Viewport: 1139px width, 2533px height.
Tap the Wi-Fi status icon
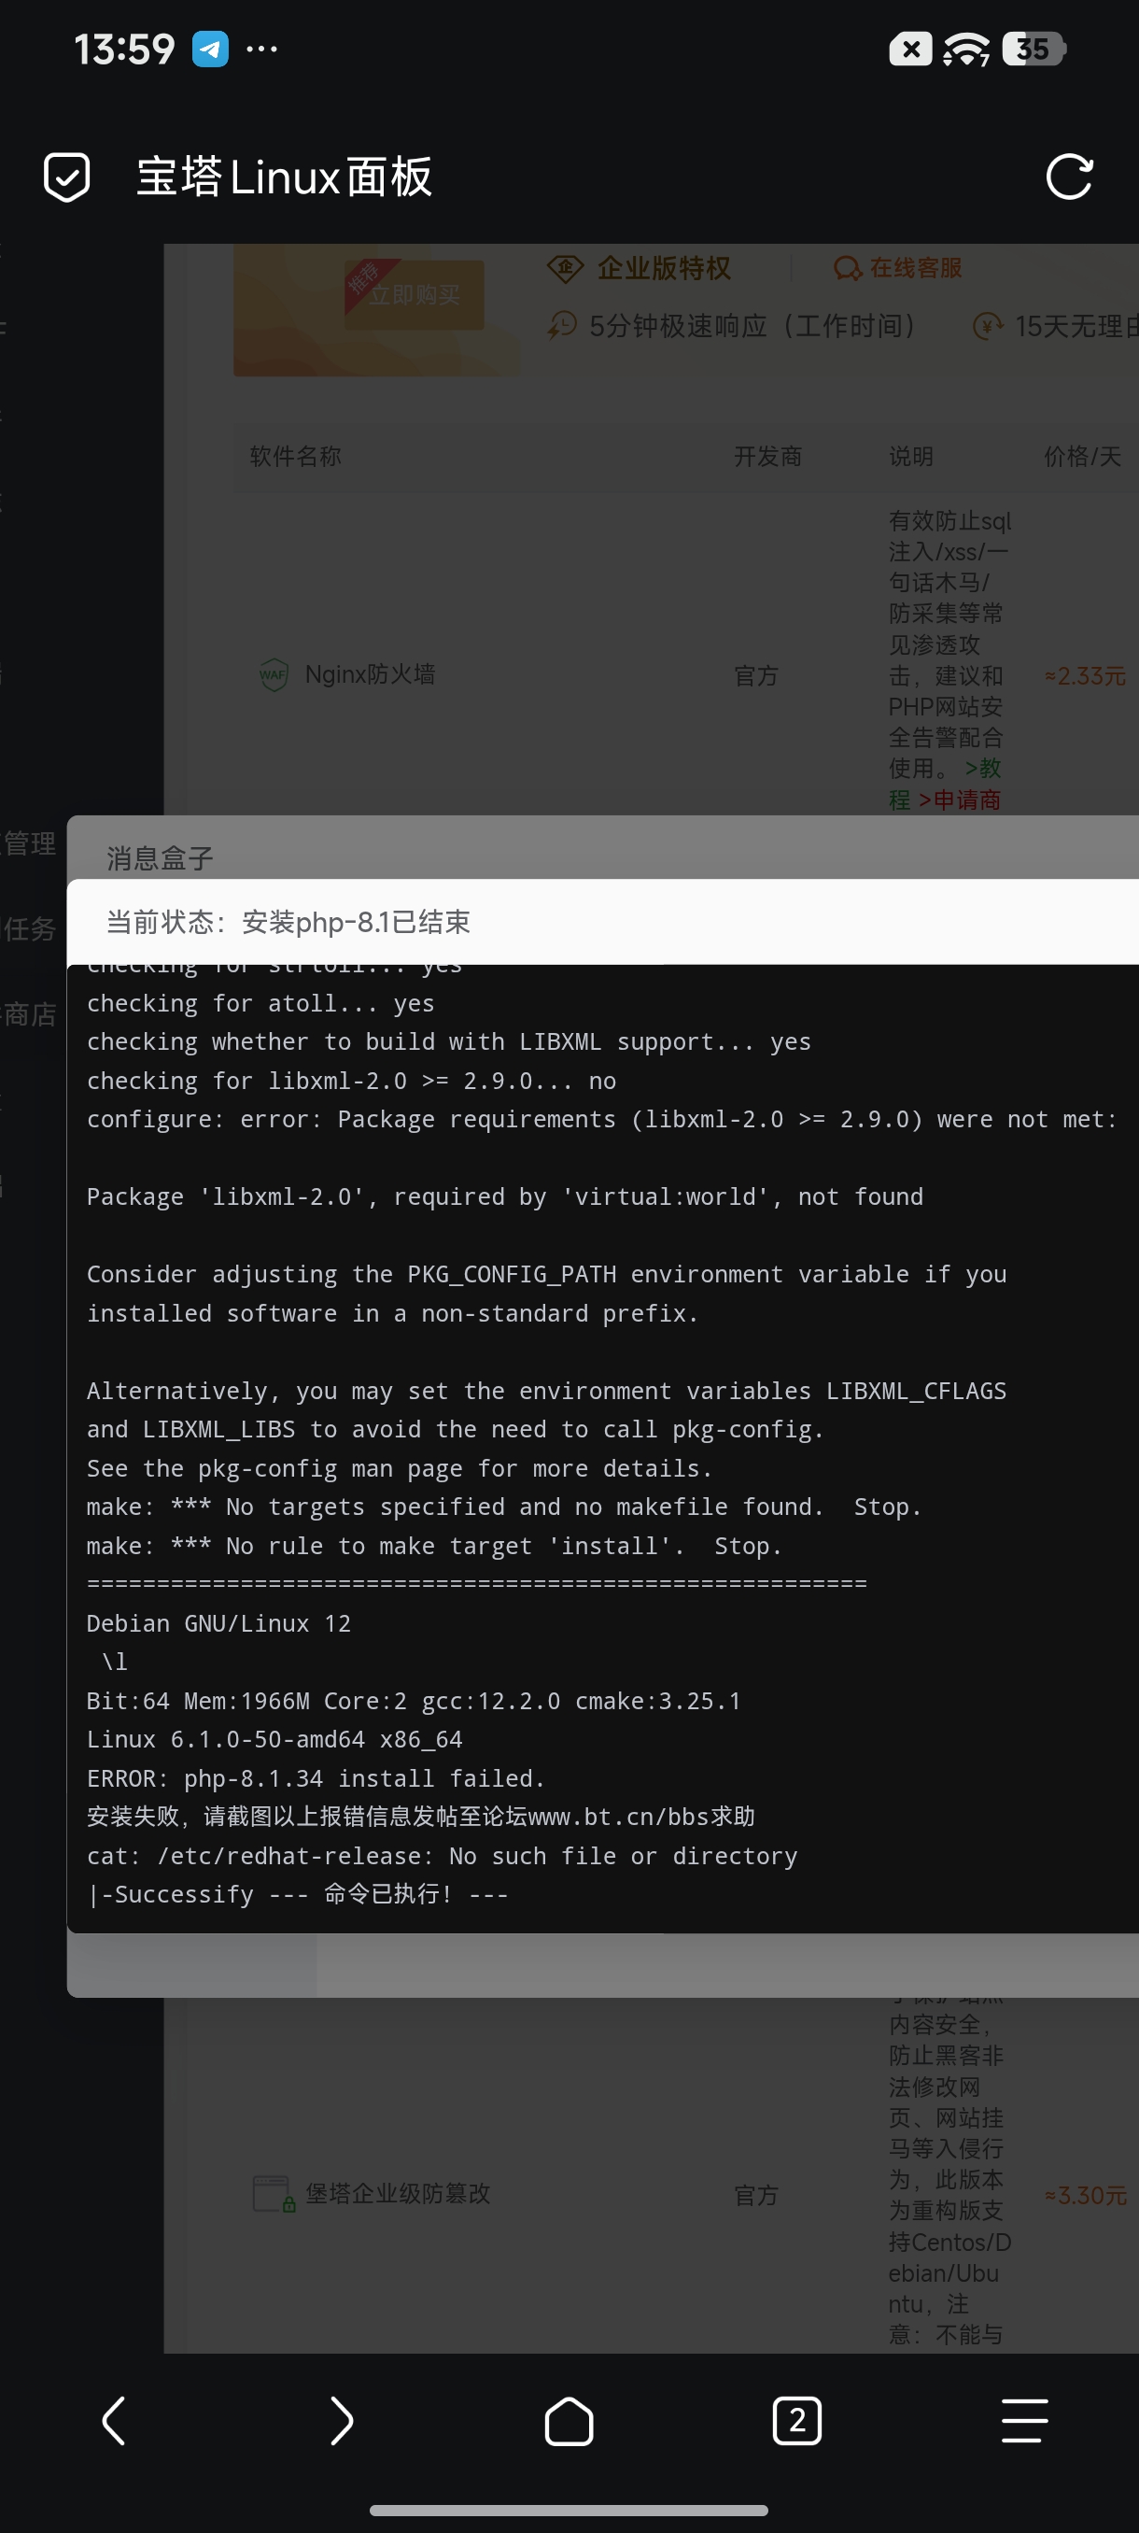click(966, 49)
